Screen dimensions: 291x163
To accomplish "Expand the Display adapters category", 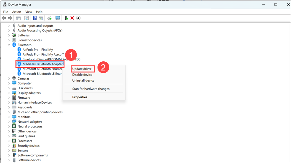I will [9, 93].
